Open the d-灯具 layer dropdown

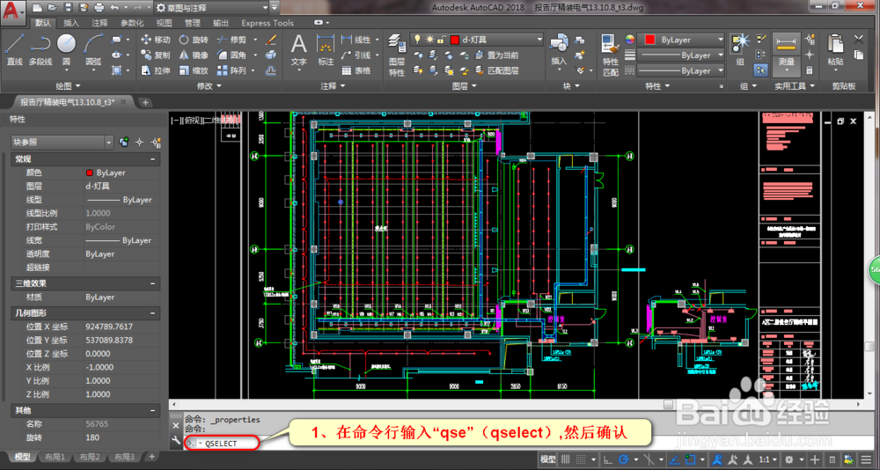[x=476, y=40]
